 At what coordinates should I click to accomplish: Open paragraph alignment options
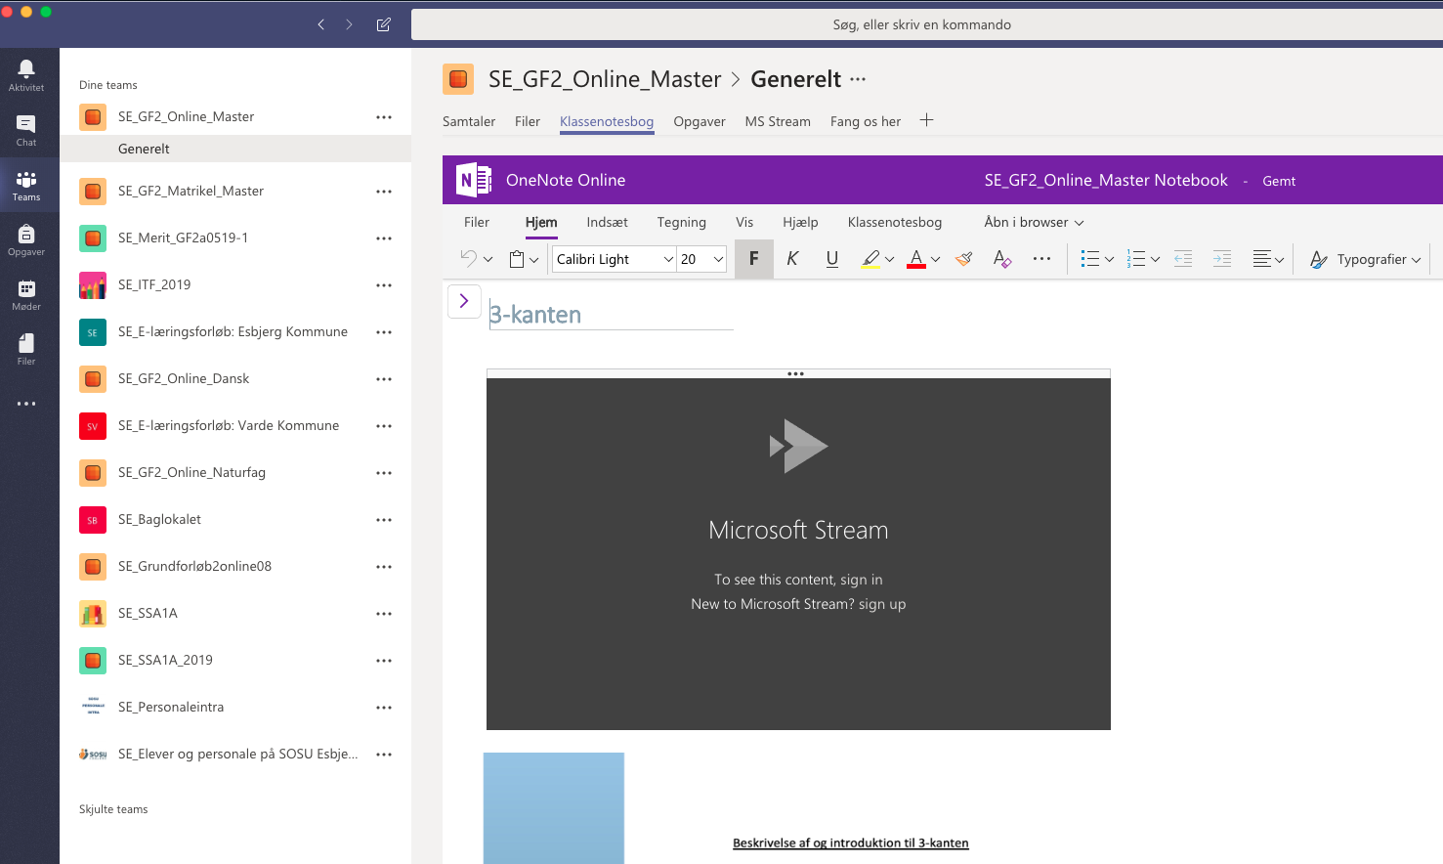coord(1268,259)
